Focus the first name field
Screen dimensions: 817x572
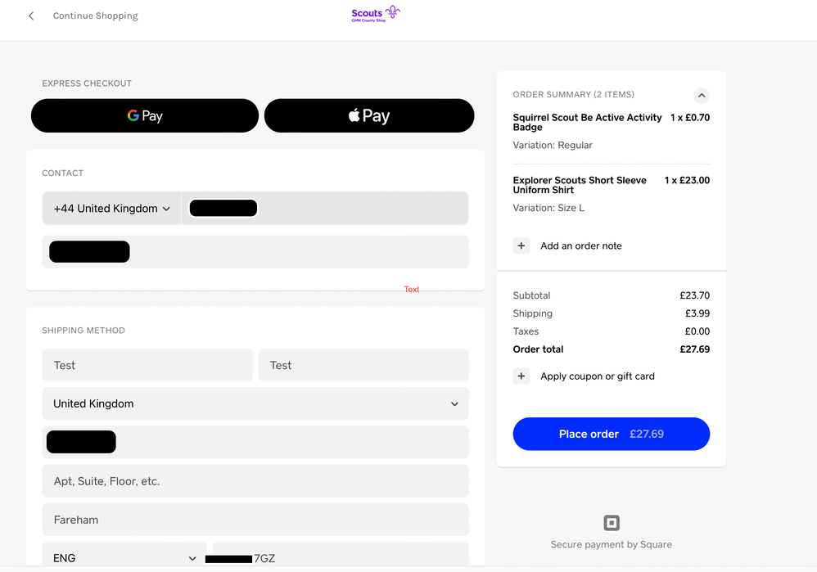(147, 365)
